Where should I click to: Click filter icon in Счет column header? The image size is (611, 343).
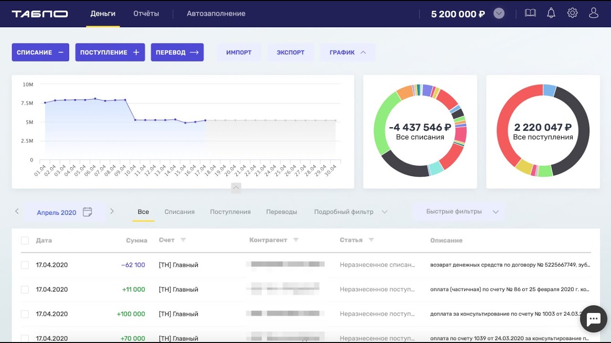click(183, 240)
